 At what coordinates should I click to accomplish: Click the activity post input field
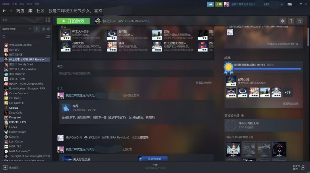point(135,73)
